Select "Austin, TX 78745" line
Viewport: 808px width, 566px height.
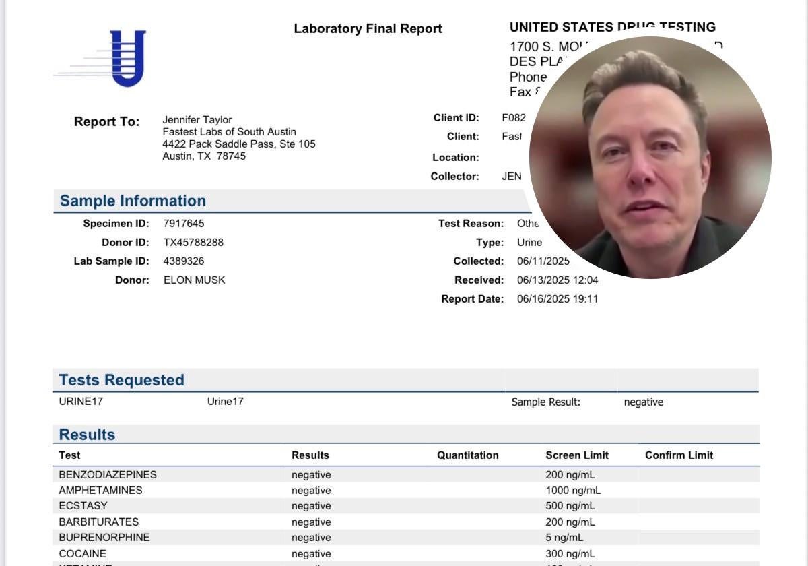click(204, 156)
